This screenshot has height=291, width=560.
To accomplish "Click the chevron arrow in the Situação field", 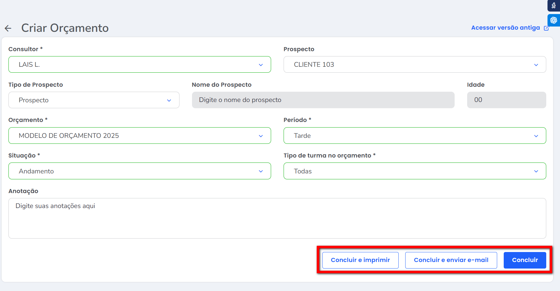I will pyautogui.click(x=260, y=171).
